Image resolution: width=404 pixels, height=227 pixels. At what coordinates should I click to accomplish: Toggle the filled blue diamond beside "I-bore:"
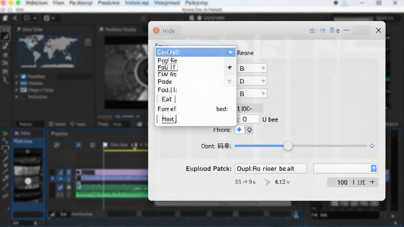click(239, 130)
